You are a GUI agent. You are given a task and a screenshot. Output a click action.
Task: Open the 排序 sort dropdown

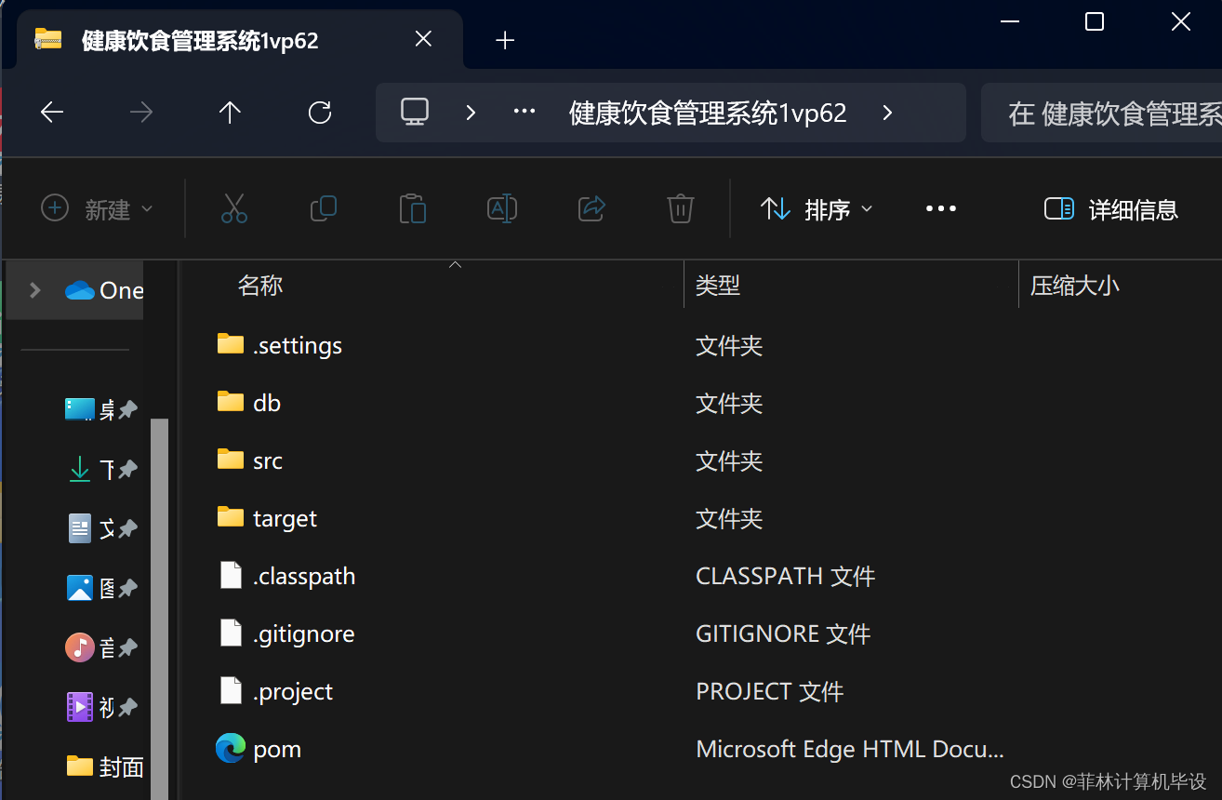816,209
